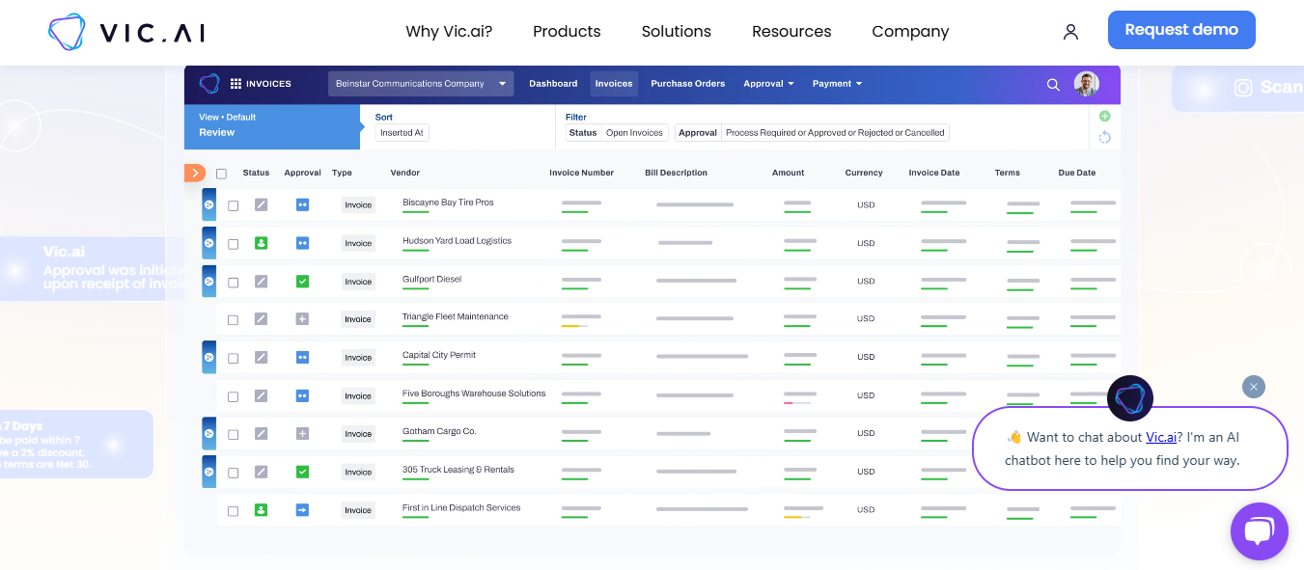Check the Capital City Permit row
Image resolution: width=1304 pixels, height=570 pixels.
coord(233,359)
